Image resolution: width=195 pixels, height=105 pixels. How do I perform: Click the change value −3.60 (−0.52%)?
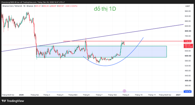click(71, 6)
